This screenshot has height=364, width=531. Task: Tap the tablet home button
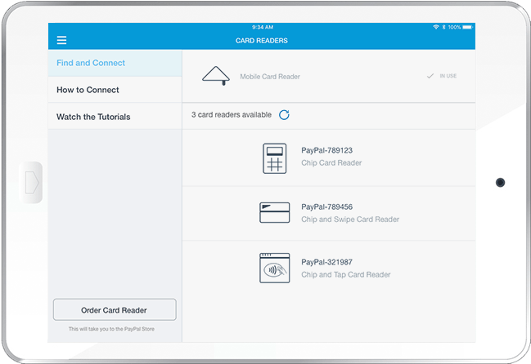point(32,182)
